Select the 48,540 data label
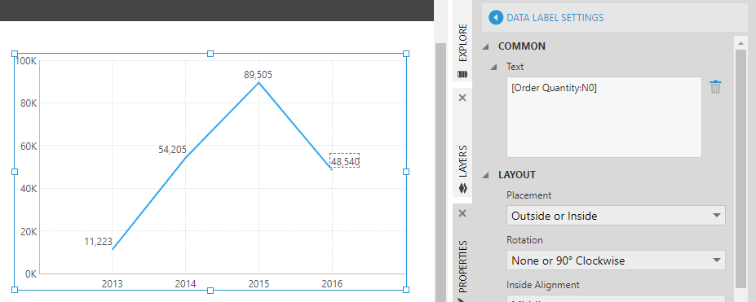The image size is (756, 302). pos(345,161)
